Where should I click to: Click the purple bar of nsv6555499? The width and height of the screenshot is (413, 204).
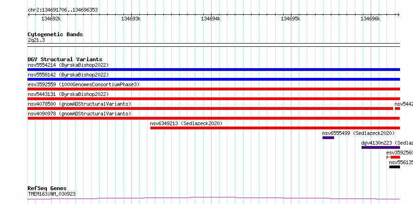click(x=328, y=138)
